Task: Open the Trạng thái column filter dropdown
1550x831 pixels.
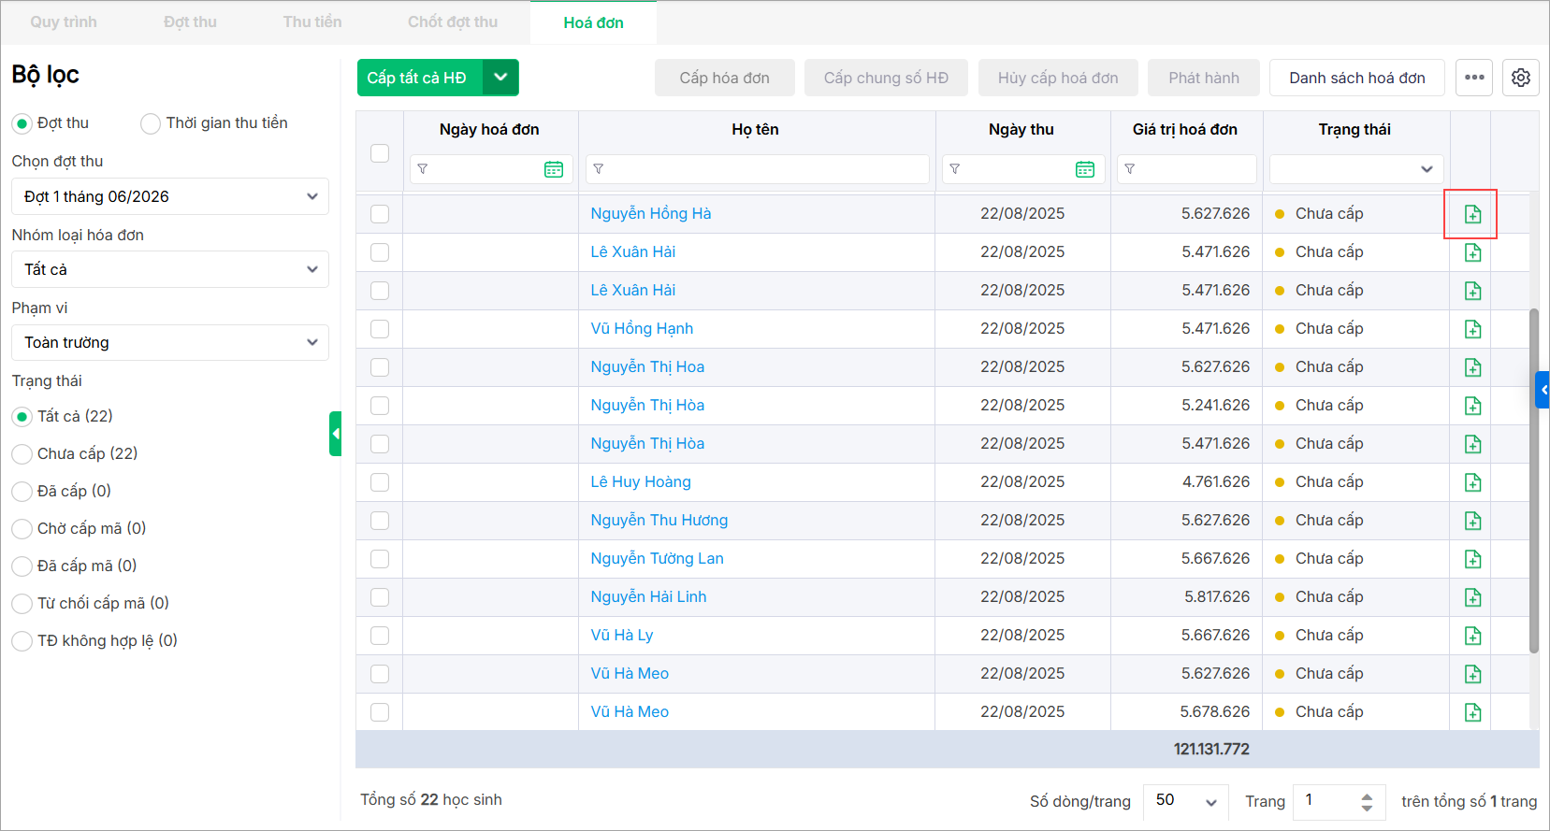Action: (1356, 169)
